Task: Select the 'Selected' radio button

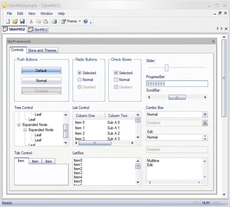Action: [x=79, y=73]
